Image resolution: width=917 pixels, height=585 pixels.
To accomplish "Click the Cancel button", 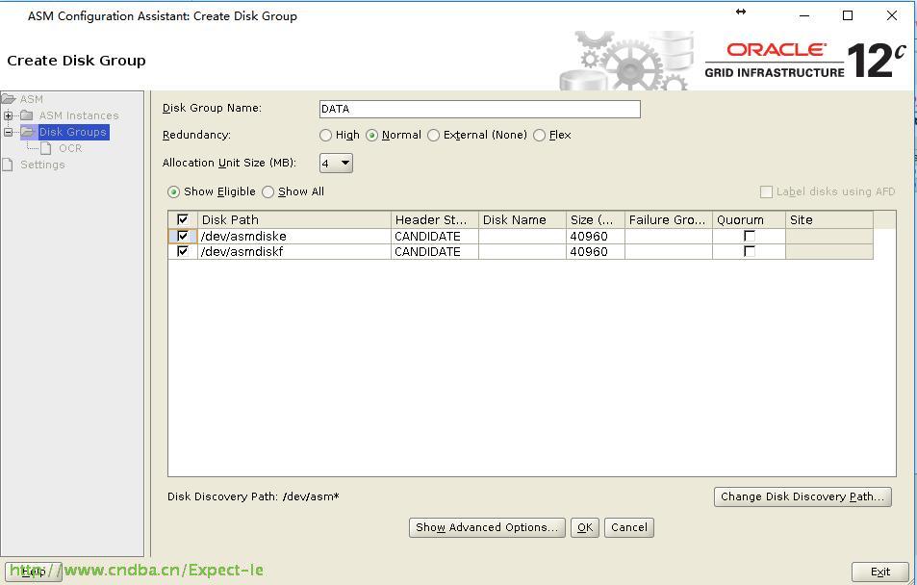I will point(629,527).
